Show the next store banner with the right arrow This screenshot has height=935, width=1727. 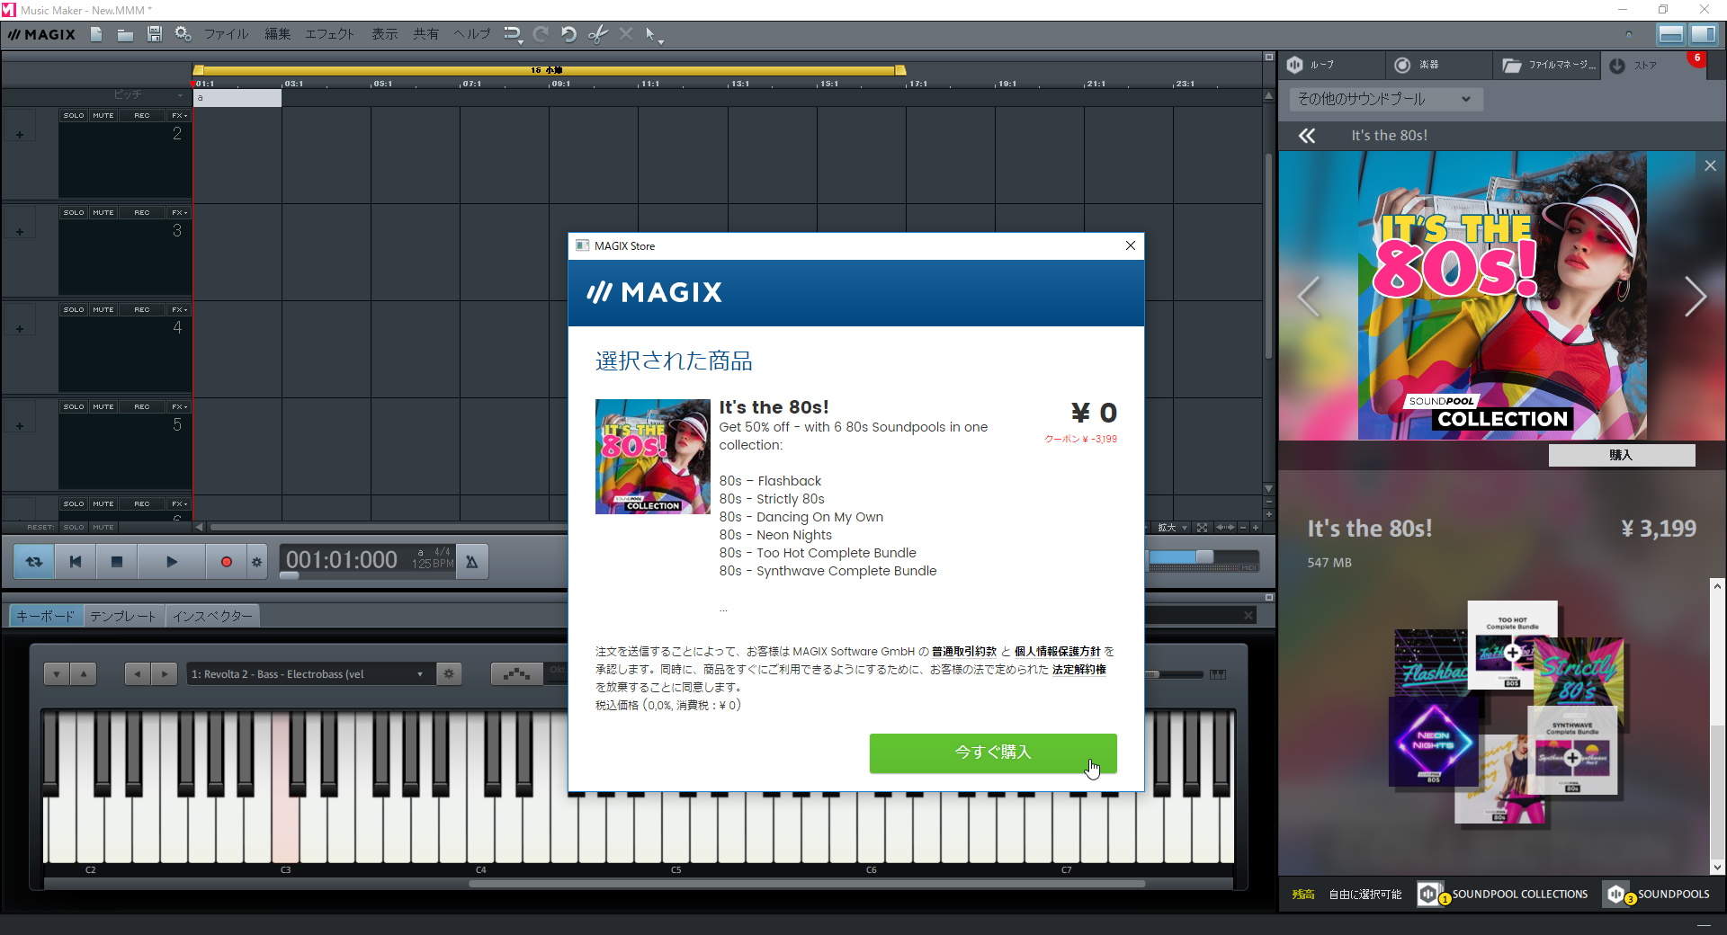pyautogui.click(x=1695, y=296)
